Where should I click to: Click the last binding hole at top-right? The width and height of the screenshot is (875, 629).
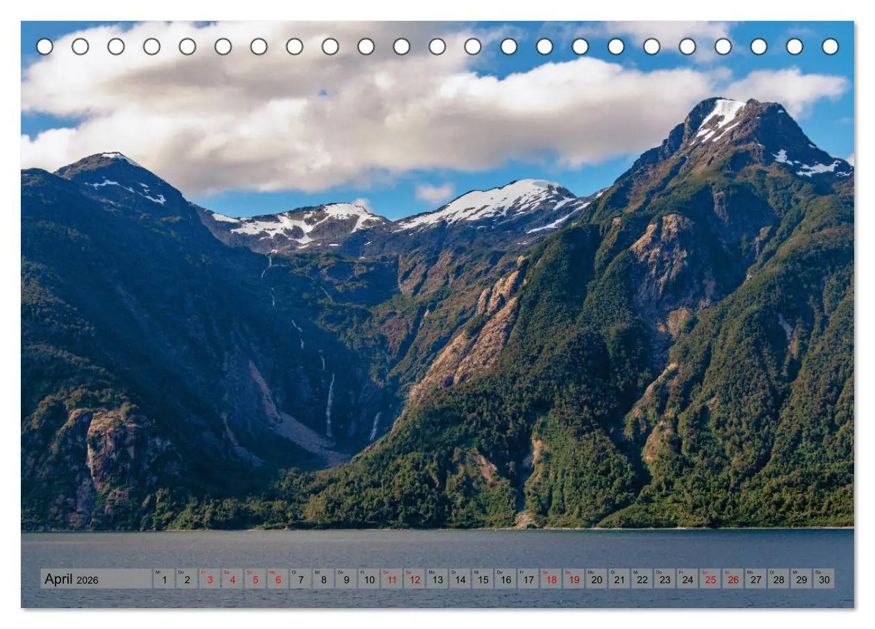coord(830,47)
